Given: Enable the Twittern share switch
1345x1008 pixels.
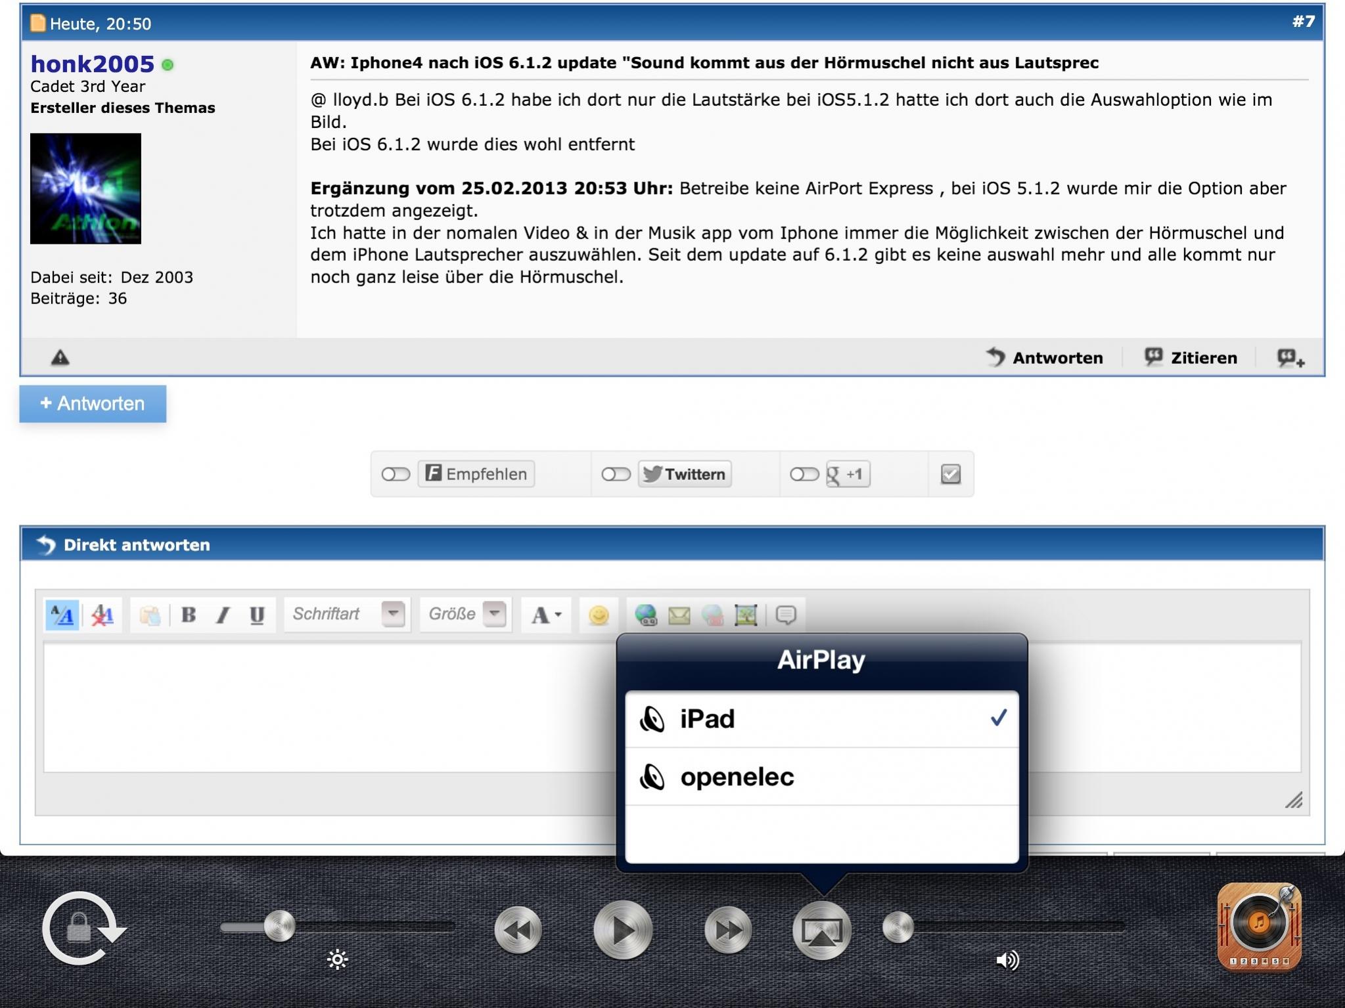Looking at the screenshot, I should pos(616,474).
